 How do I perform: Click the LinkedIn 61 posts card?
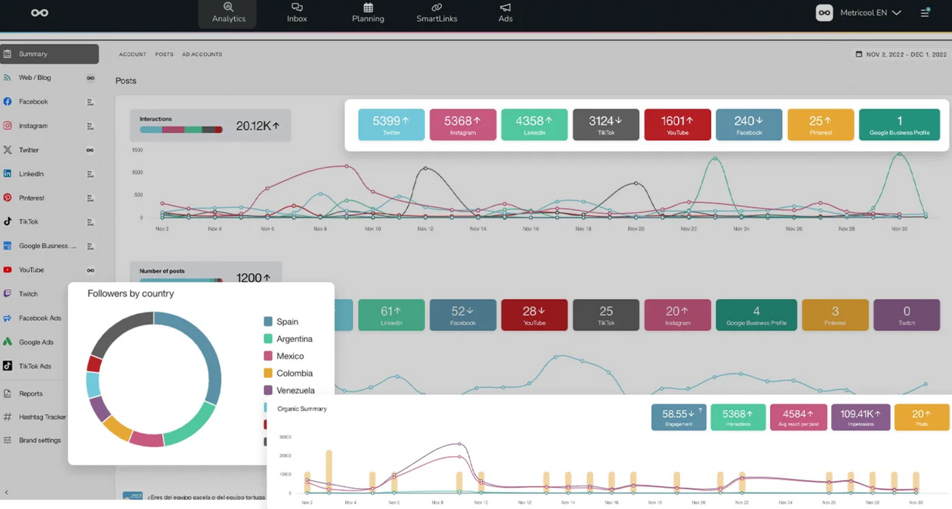[x=391, y=315]
